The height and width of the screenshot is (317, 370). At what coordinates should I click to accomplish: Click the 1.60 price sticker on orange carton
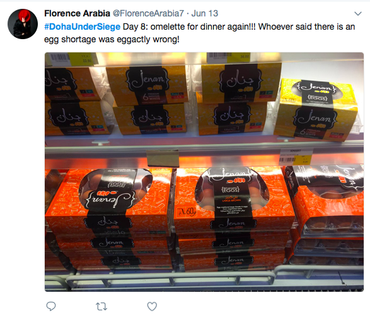click(x=187, y=212)
